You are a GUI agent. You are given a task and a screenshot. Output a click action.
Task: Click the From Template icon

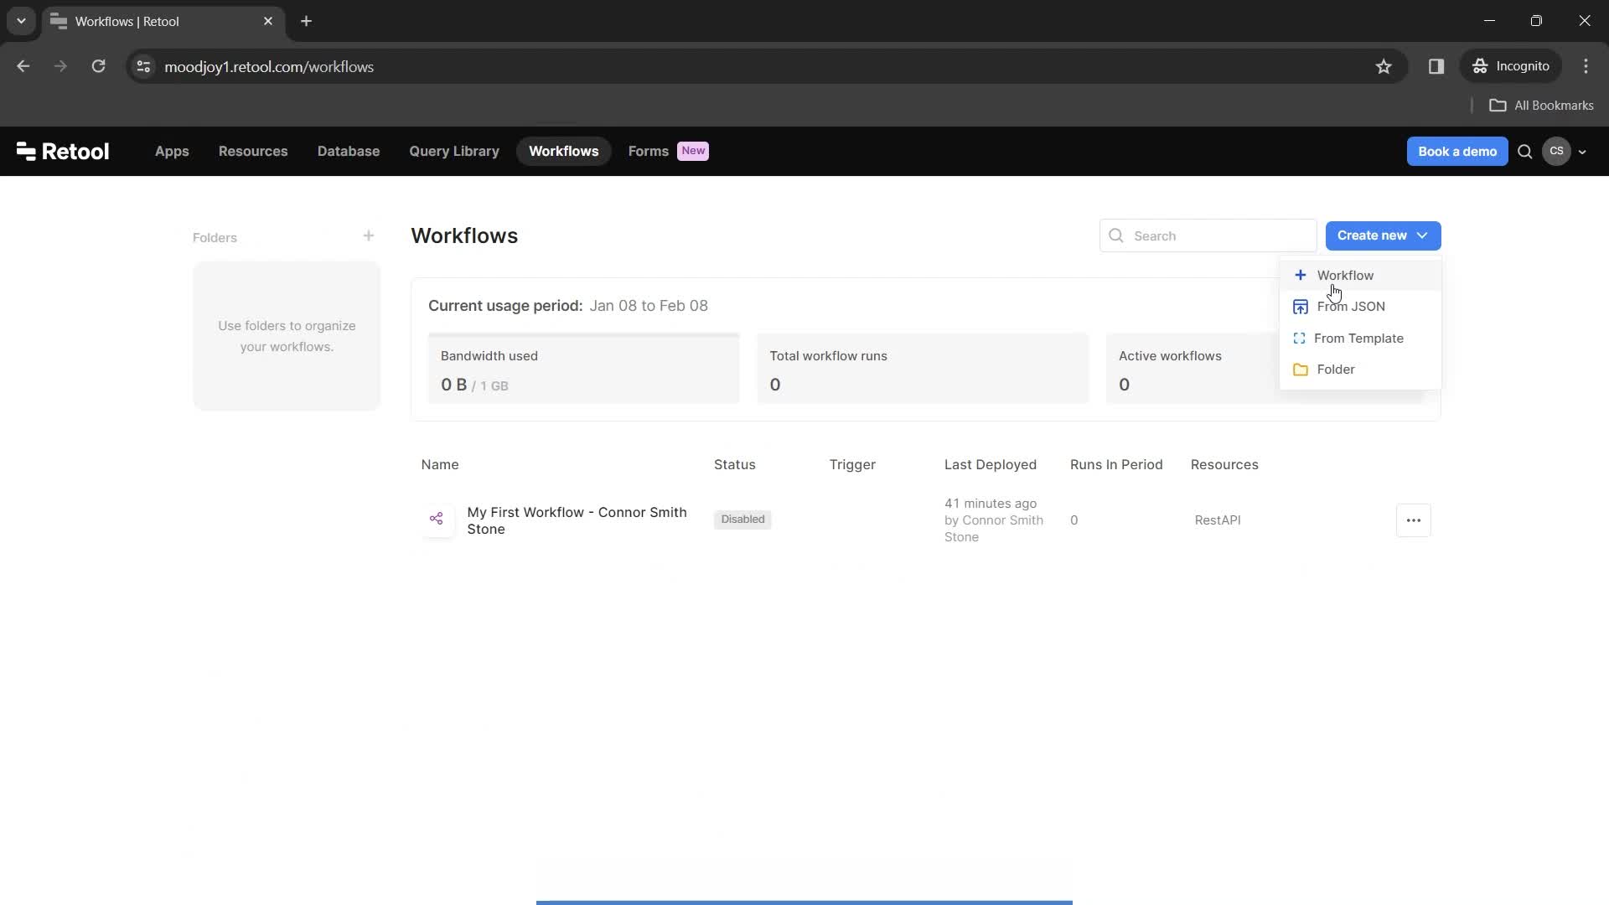click(x=1300, y=339)
